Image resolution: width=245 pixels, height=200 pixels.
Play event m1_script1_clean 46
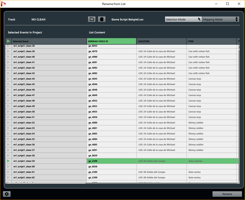pyautogui.click(x=8, y=90)
